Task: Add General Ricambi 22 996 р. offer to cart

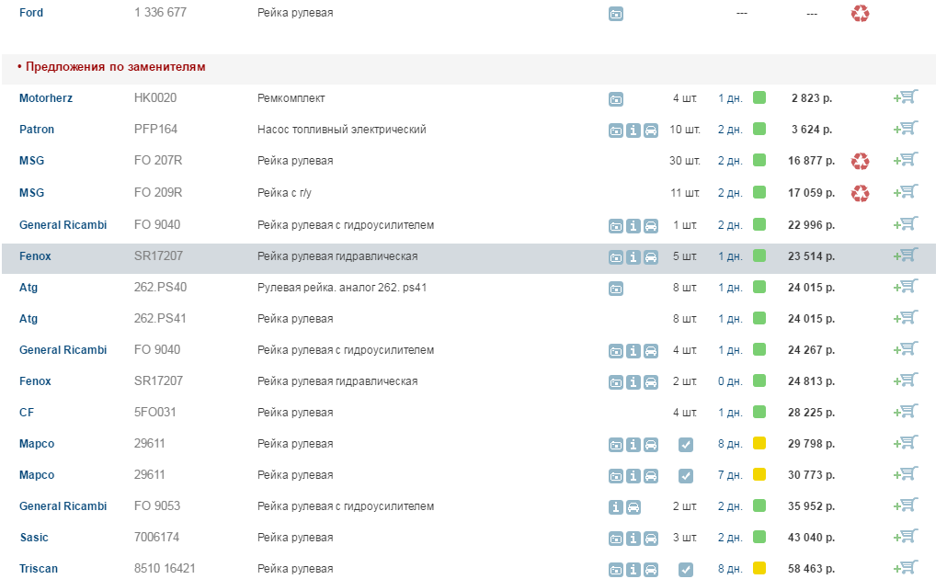Action: 906,224
